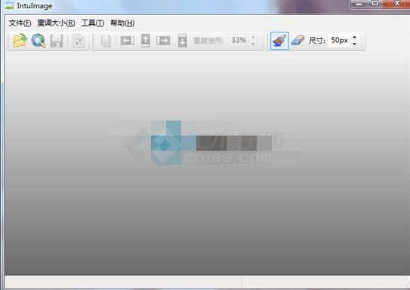The image size is (410, 290).
Task: Open the 重调大小(R) menu
Action: click(56, 23)
